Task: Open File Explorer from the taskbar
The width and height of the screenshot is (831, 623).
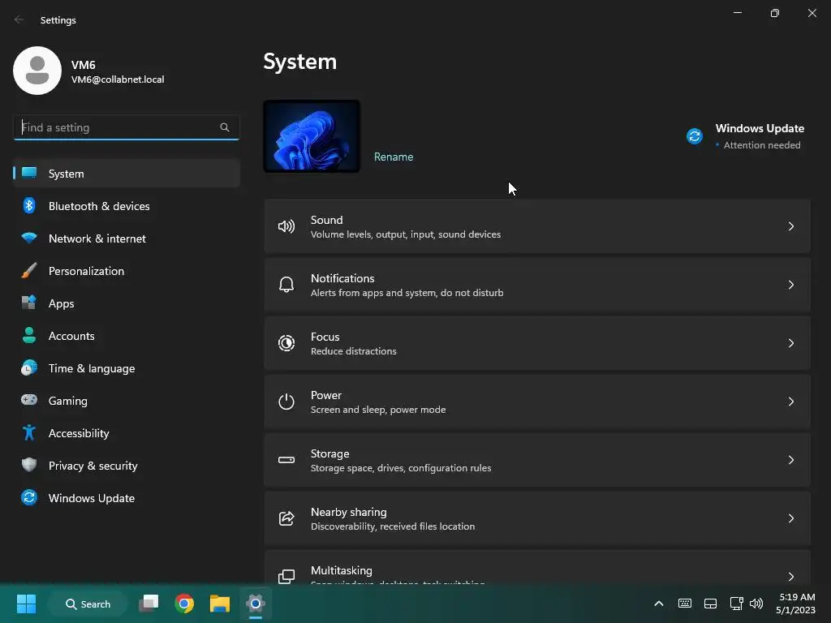Action: pos(219,604)
